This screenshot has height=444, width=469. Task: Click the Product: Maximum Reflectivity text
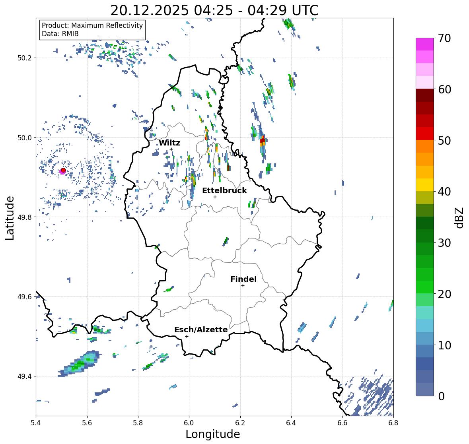[92, 25]
